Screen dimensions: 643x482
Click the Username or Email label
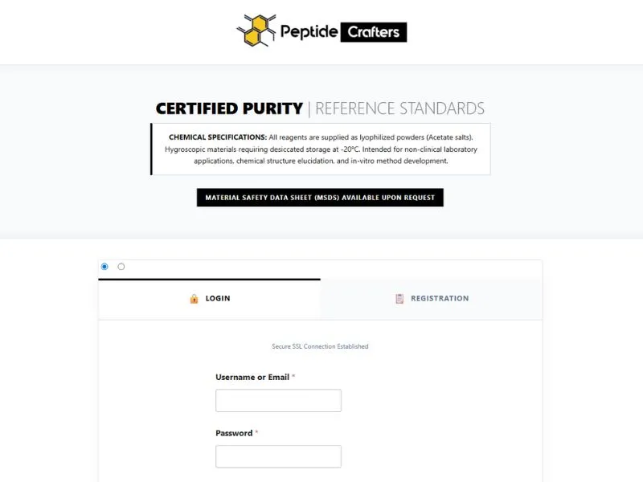[252, 378]
